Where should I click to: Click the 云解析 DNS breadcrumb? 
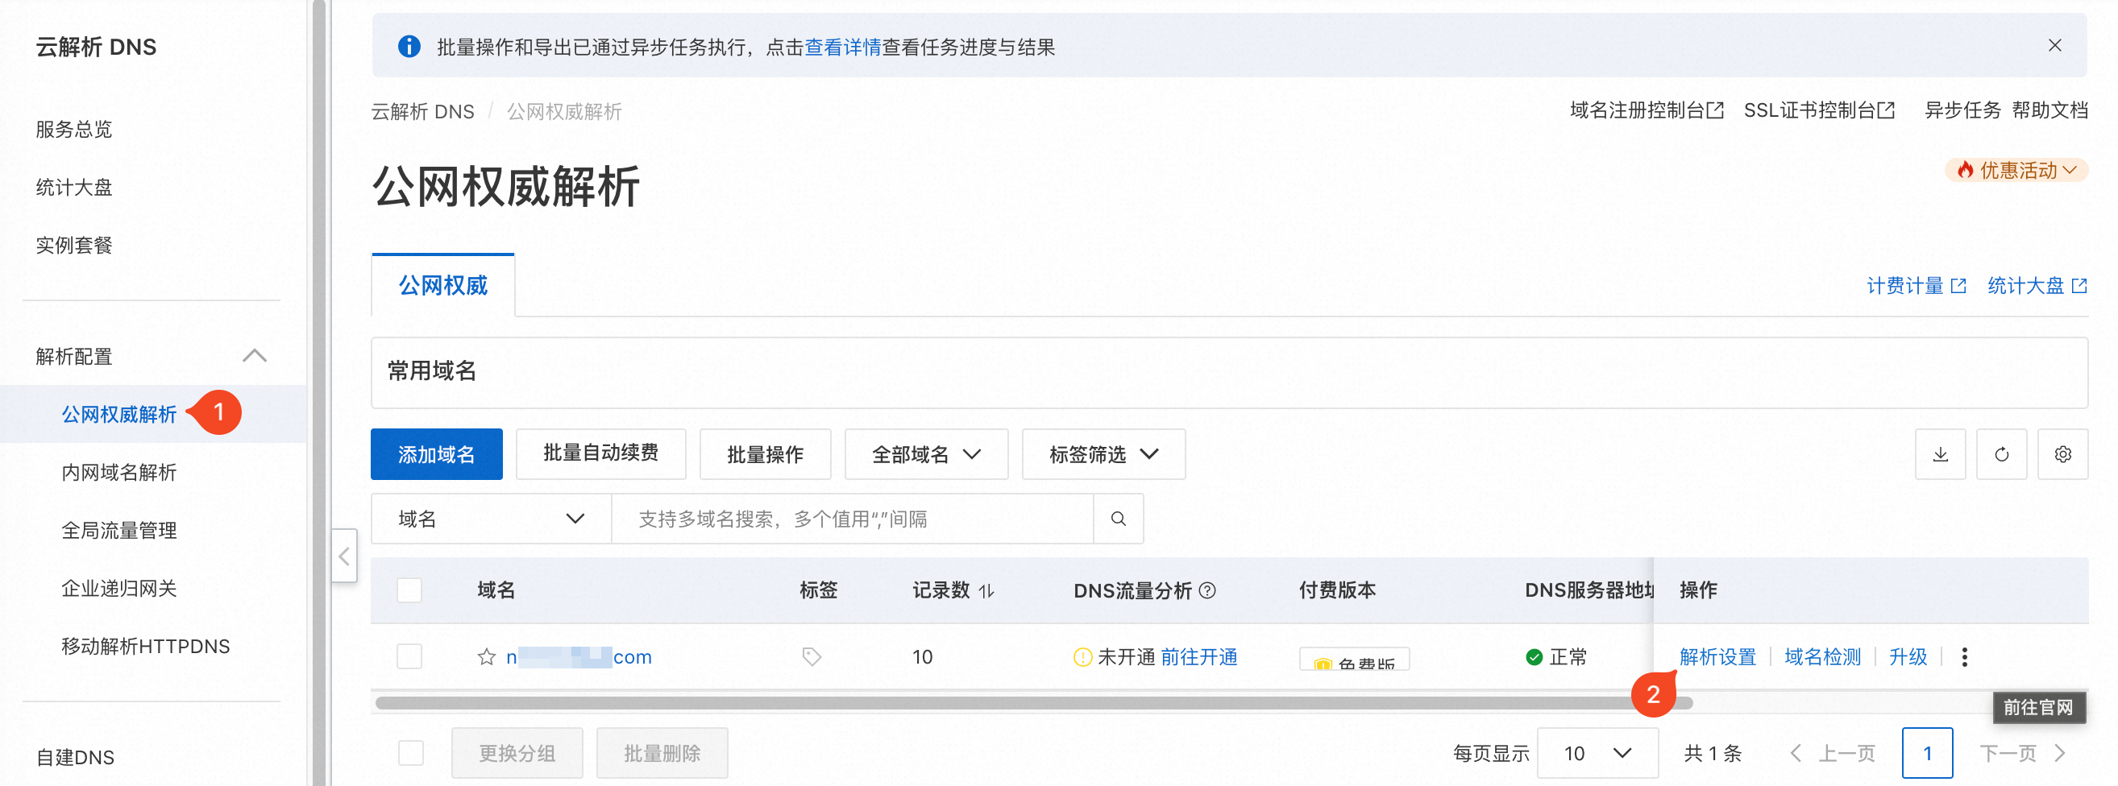tap(422, 112)
